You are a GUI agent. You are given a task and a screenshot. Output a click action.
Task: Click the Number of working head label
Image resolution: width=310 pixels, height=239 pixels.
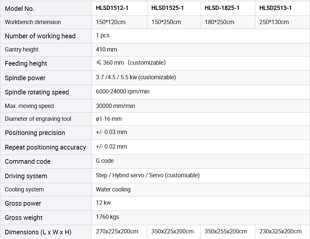(40, 36)
